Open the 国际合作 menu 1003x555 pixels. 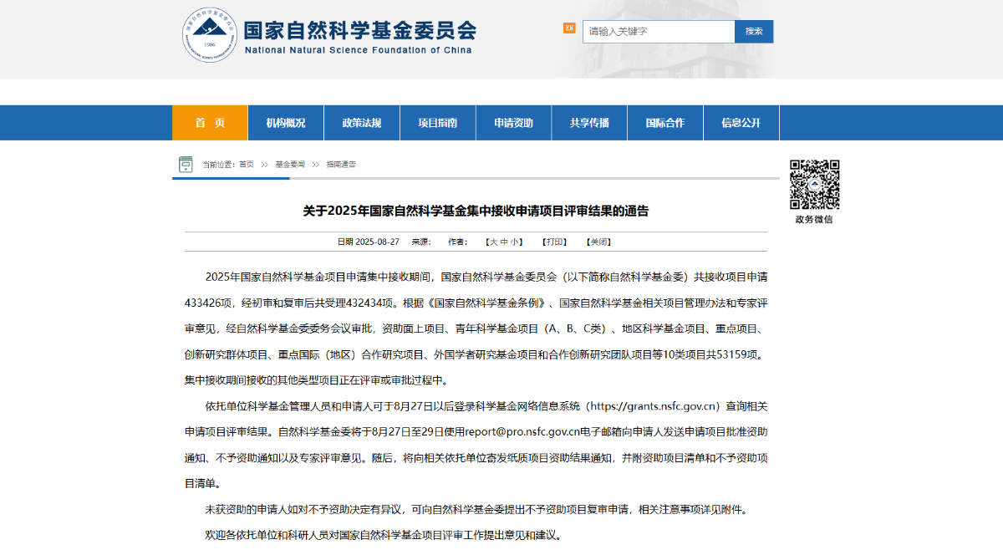[x=665, y=123]
